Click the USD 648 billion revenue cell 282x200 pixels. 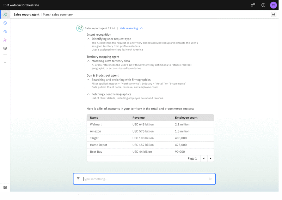(143, 124)
